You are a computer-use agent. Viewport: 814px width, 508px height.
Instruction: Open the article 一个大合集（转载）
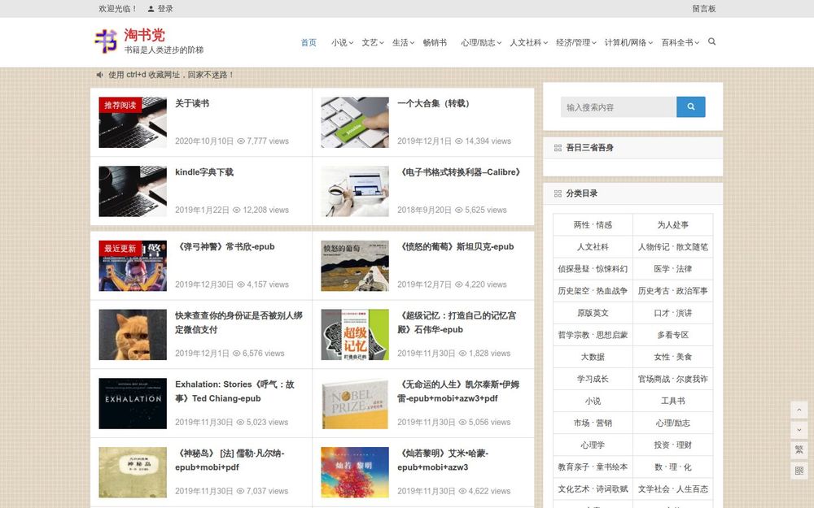(434, 103)
